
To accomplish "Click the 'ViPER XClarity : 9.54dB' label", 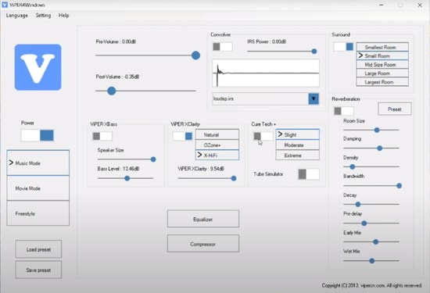I will [x=201, y=169].
